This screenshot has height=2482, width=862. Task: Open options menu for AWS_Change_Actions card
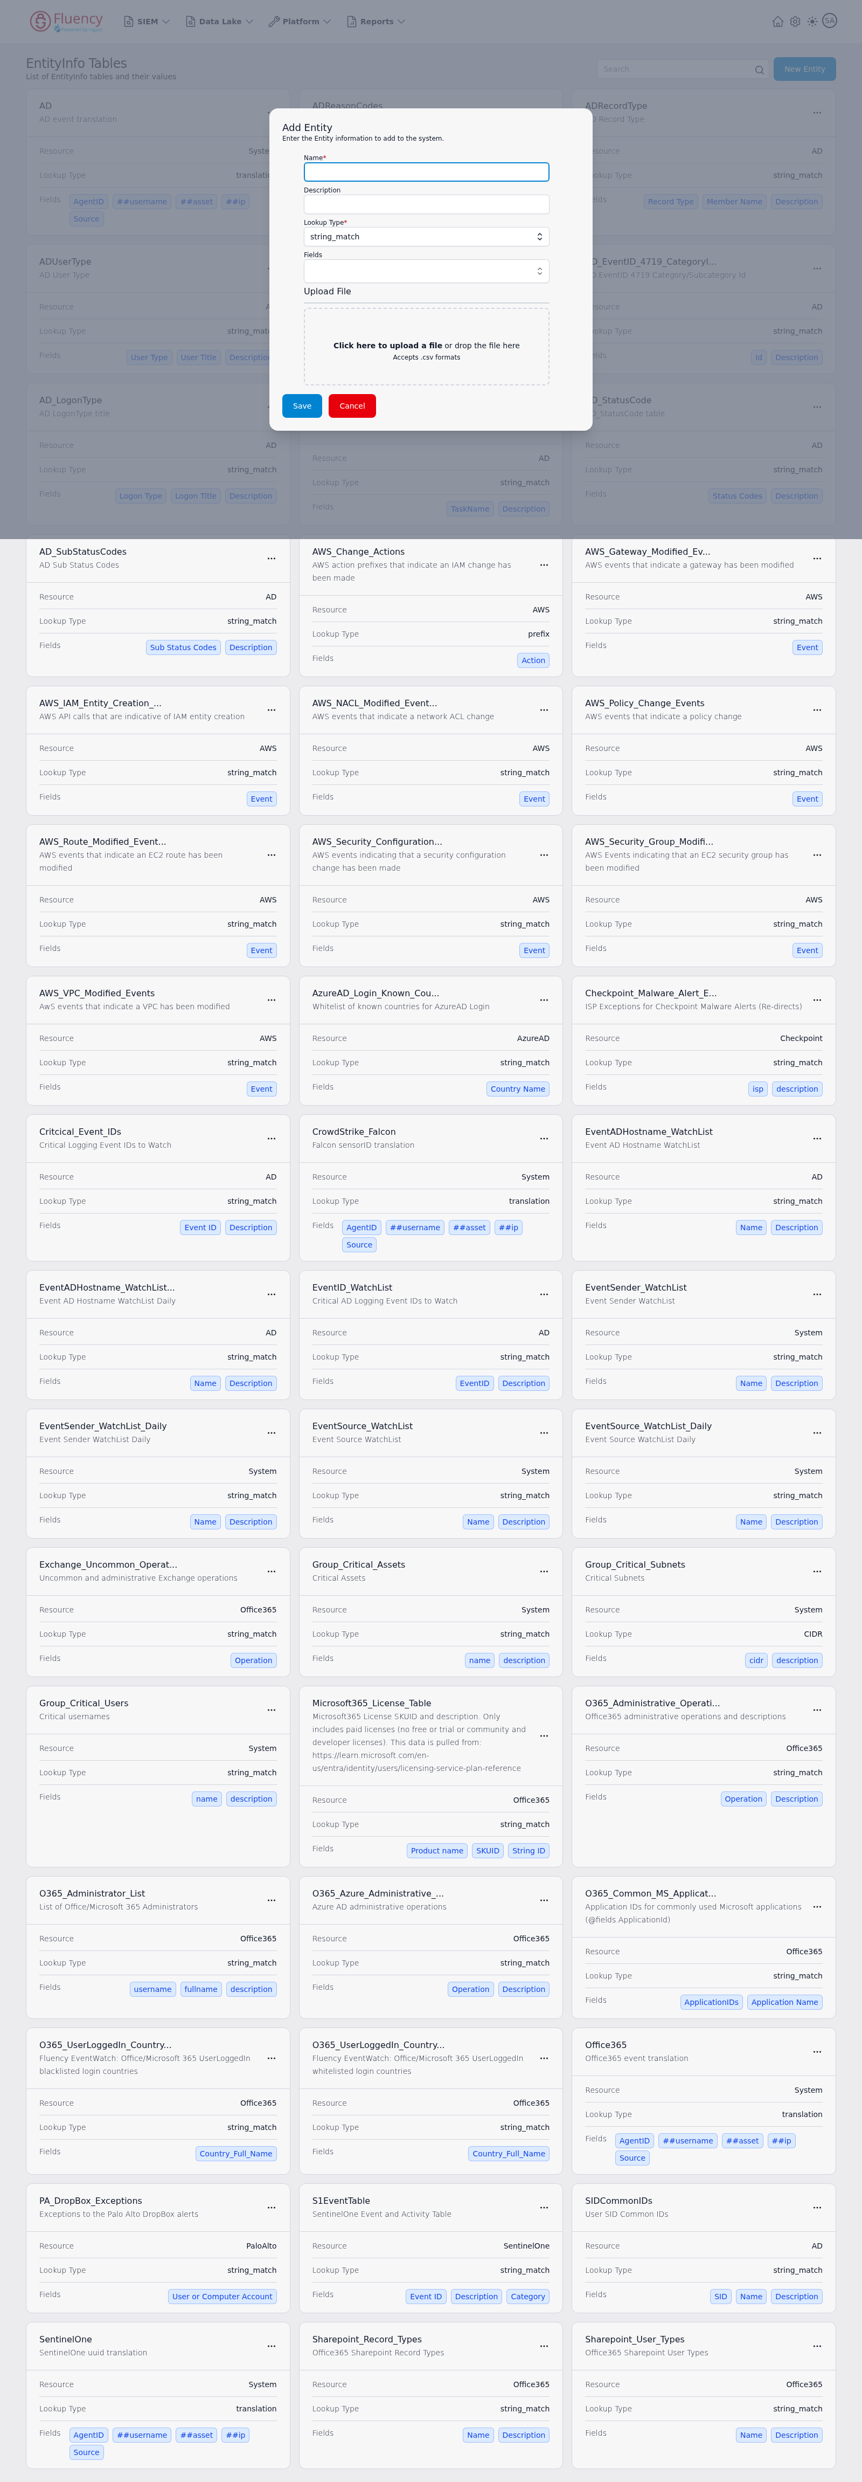point(544,566)
